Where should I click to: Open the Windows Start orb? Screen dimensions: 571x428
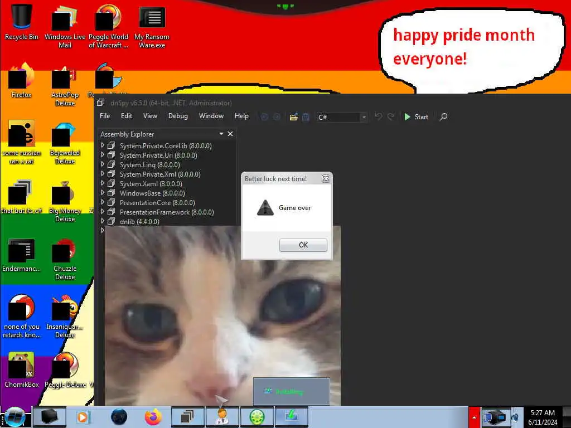(x=14, y=417)
